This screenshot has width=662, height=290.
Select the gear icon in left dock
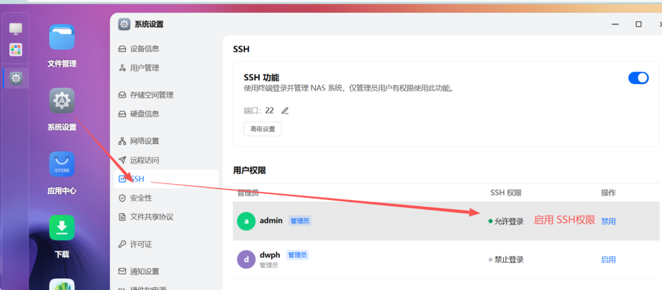pyautogui.click(x=16, y=78)
